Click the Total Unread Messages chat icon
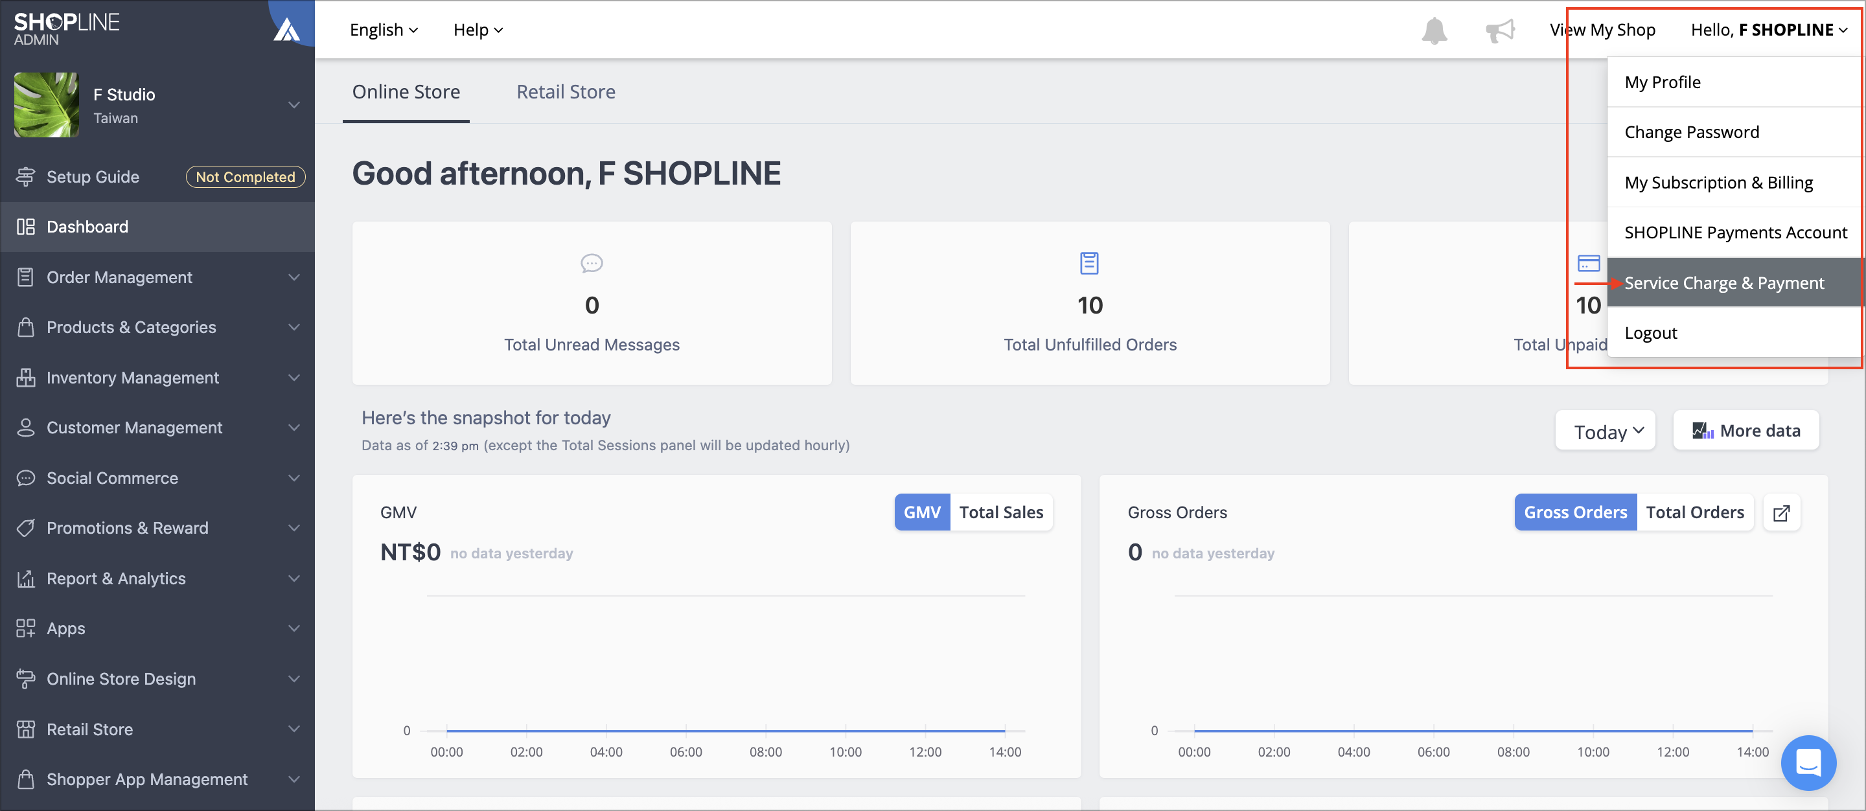This screenshot has width=1866, height=811. click(592, 263)
